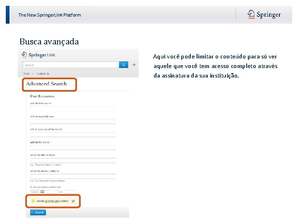298x224 pixels.
Task: Click the 'Advanced Search' heading
Action: coord(46,84)
